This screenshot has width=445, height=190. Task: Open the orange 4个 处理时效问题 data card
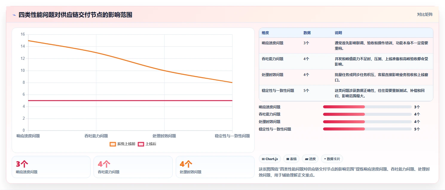(x=215, y=167)
